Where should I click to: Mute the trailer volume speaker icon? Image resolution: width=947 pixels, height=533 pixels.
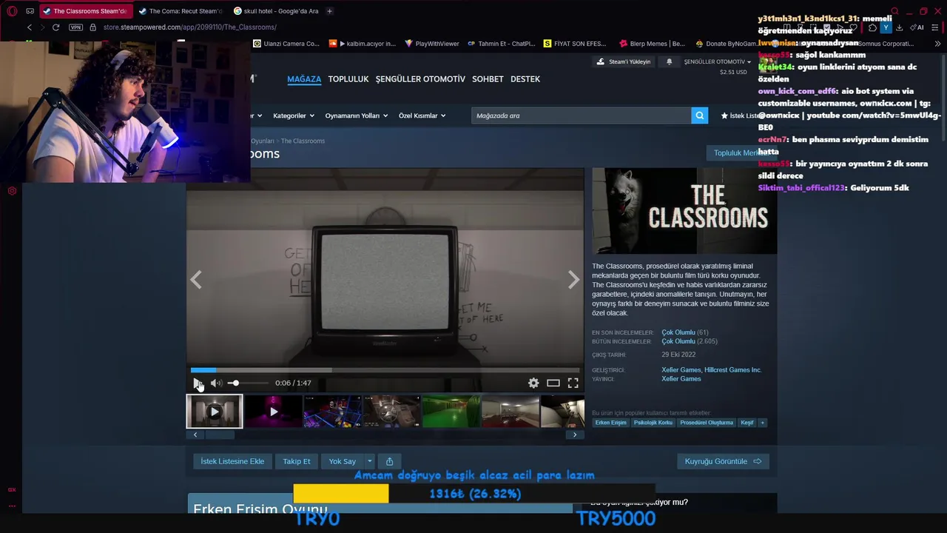(215, 383)
